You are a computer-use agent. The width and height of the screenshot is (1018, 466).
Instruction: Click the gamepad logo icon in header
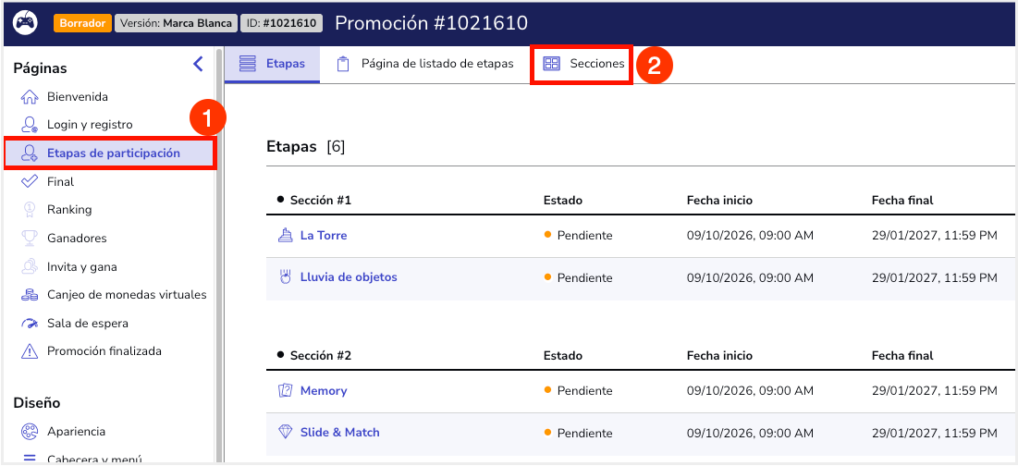pyautogui.click(x=26, y=23)
